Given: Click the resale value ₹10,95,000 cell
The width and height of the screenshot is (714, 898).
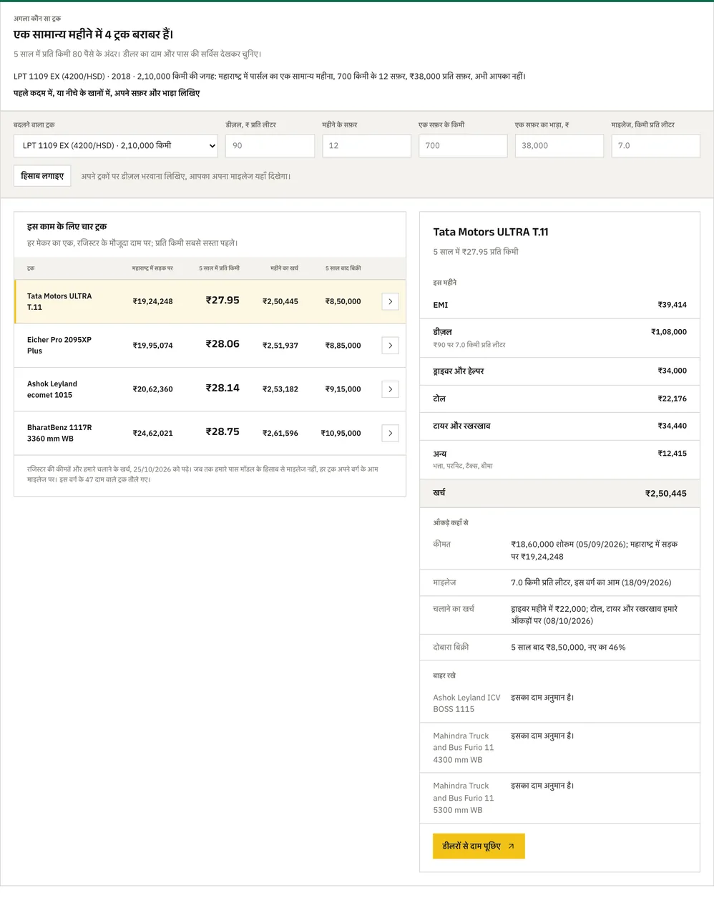Looking at the screenshot, I should point(341,434).
